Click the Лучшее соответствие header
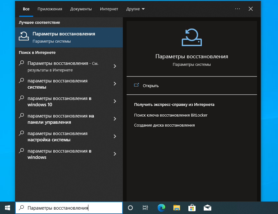This screenshot has height=214, width=278. click(39, 23)
